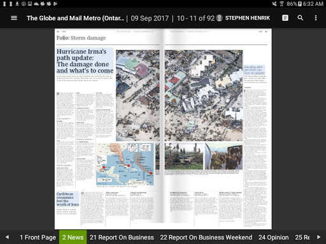Jump to 24 Opinion section

coord(273,238)
